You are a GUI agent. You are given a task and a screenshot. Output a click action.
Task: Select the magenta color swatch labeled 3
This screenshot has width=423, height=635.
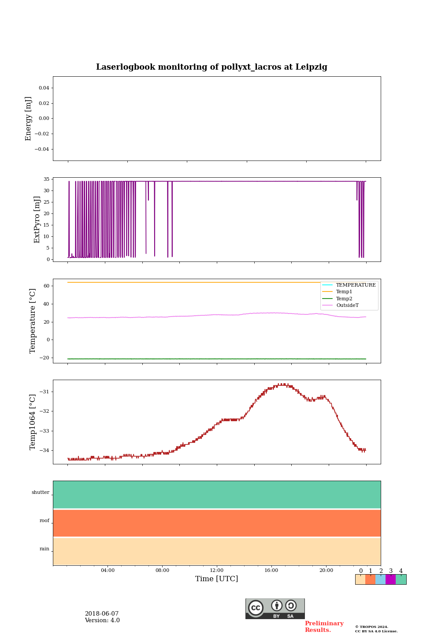(390, 579)
